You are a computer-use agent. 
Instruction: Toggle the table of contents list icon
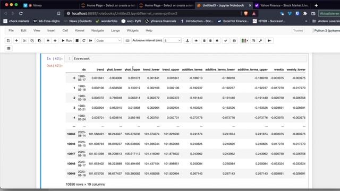pos(8,48)
